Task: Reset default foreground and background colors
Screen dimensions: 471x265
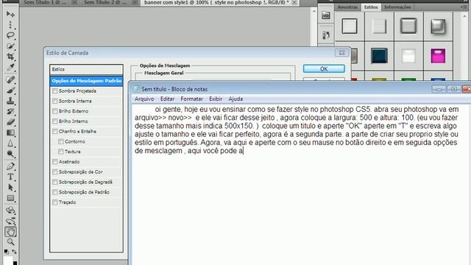Action: tap(7, 251)
